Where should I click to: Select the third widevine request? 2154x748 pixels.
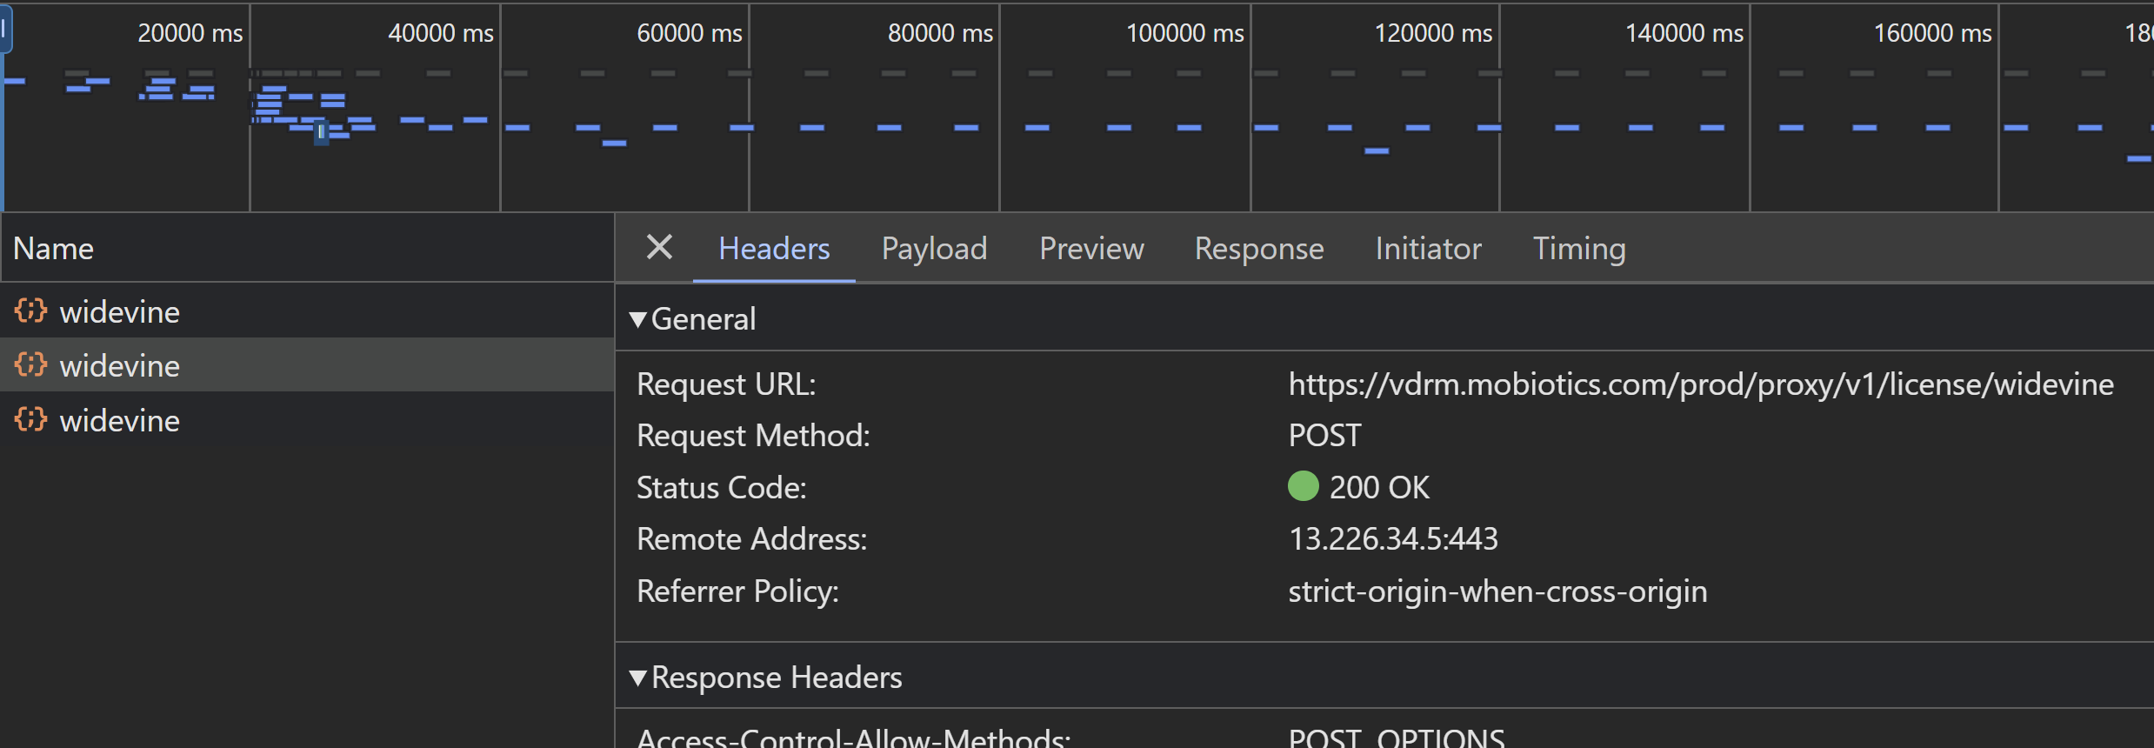[120, 421]
